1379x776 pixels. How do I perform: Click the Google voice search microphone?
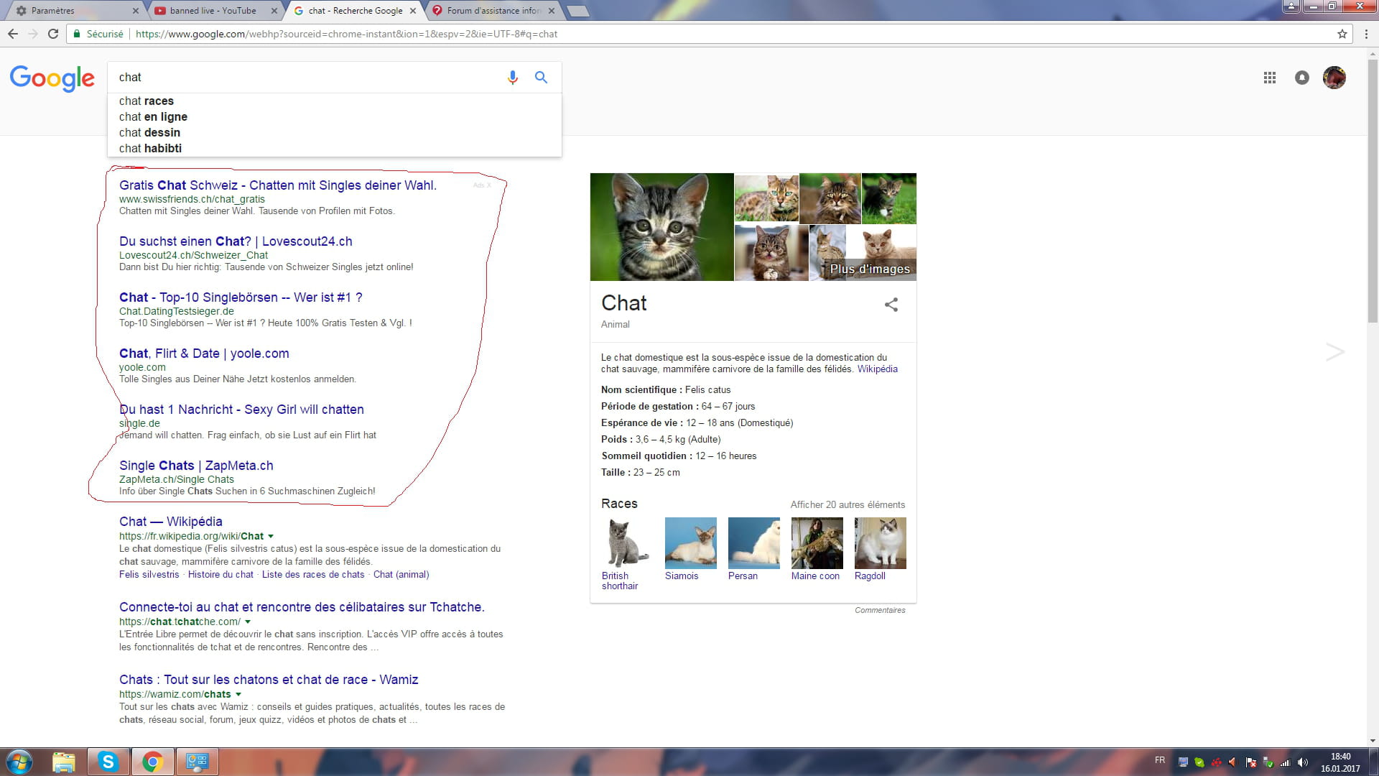pyautogui.click(x=512, y=77)
